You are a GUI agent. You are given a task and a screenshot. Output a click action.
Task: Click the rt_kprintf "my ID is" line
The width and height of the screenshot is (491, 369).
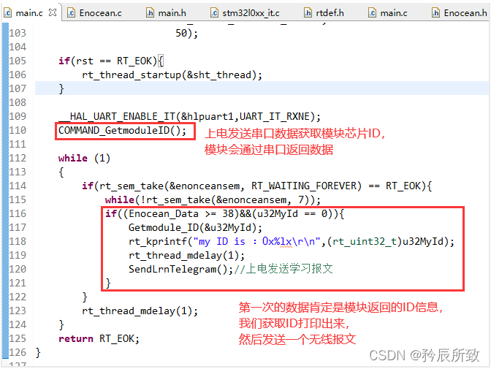coord(292,241)
